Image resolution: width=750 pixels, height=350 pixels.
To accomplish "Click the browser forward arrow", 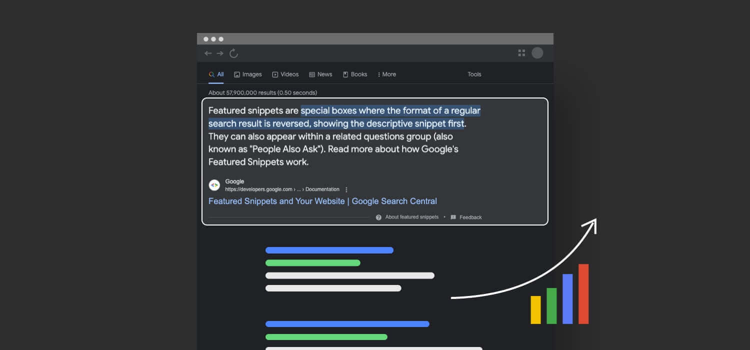I will pos(220,53).
